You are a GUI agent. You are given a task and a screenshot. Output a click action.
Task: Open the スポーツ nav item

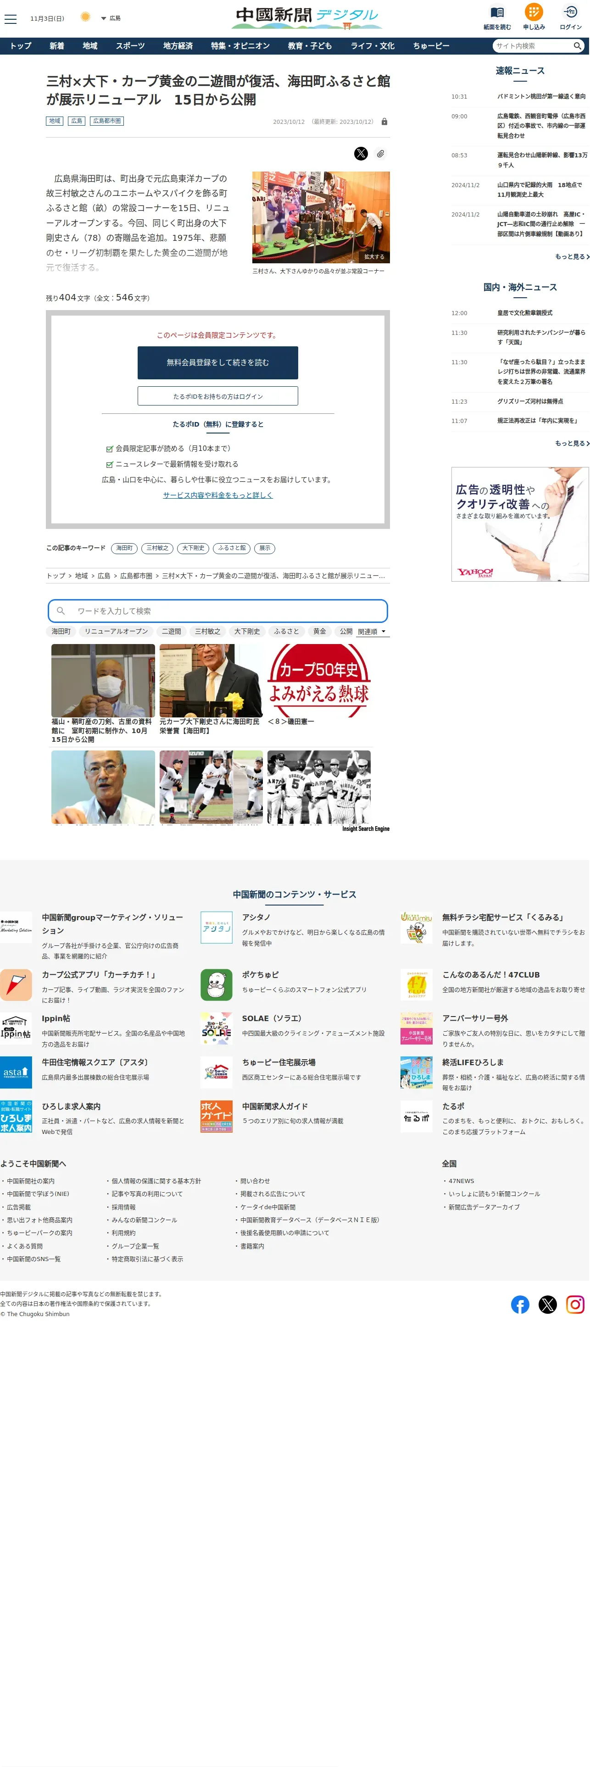(x=130, y=46)
